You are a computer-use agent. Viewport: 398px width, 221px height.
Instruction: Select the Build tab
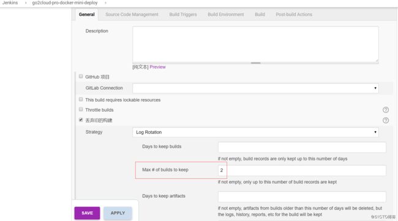pos(260,15)
